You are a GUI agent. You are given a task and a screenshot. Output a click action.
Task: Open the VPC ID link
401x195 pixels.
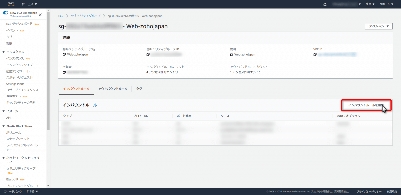pyautogui.click(x=337, y=54)
